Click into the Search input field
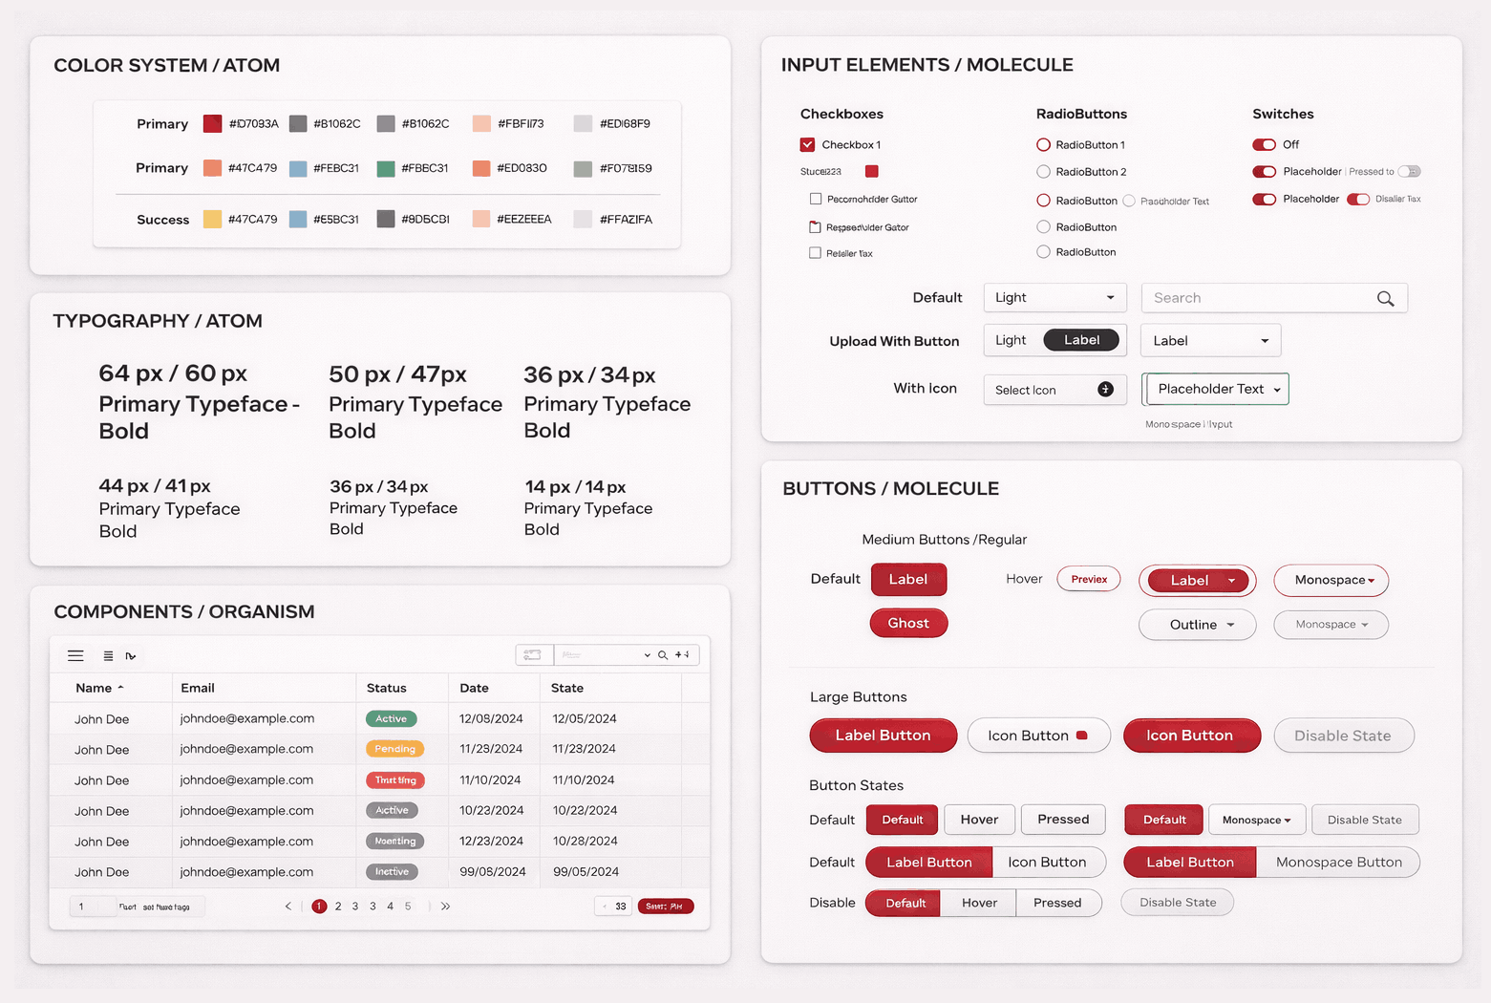Viewport: 1491px width, 1003px height. 1256,298
